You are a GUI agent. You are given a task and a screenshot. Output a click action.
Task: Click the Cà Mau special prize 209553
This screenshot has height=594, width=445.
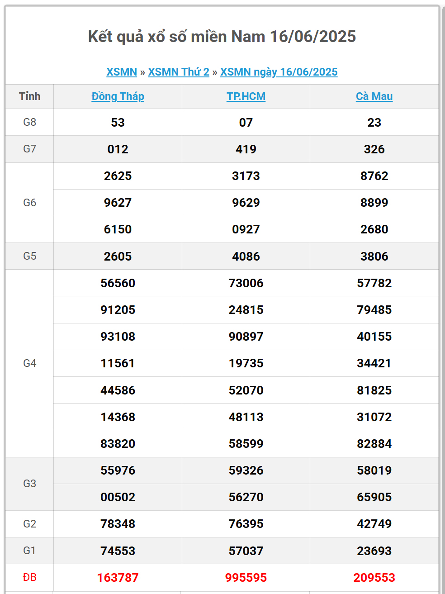click(374, 578)
